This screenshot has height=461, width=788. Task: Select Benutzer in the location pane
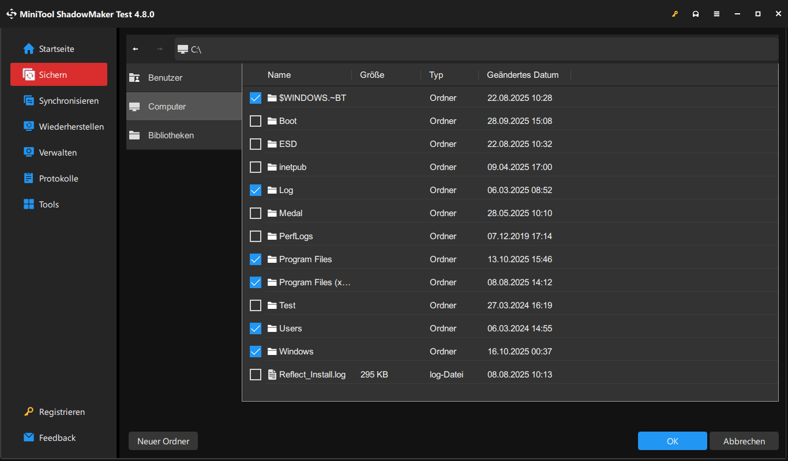tap(166, 78)
